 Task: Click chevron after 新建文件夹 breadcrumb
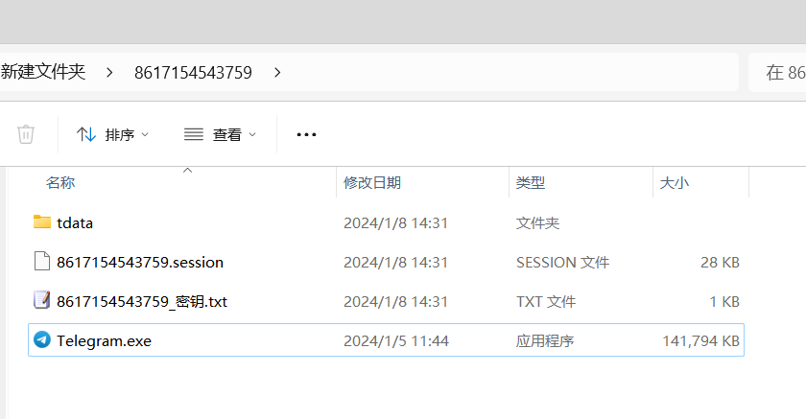(x=109, y=72)
